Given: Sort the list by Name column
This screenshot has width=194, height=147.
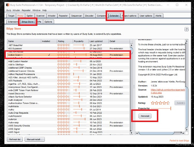Looking at the screenshot, I should [24, 41].
